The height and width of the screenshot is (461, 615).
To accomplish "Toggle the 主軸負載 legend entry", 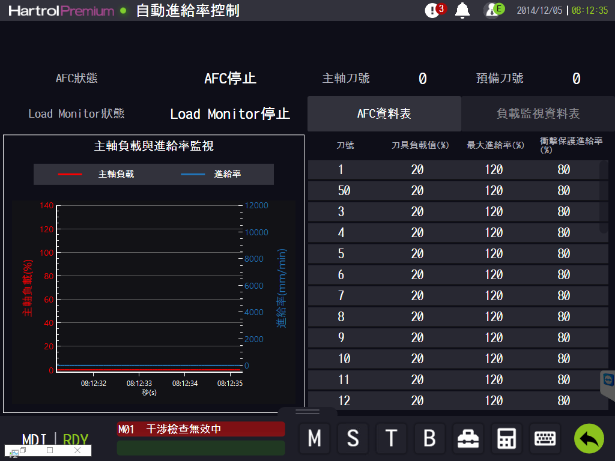I will pyautogui.click(x=96, y=174).
